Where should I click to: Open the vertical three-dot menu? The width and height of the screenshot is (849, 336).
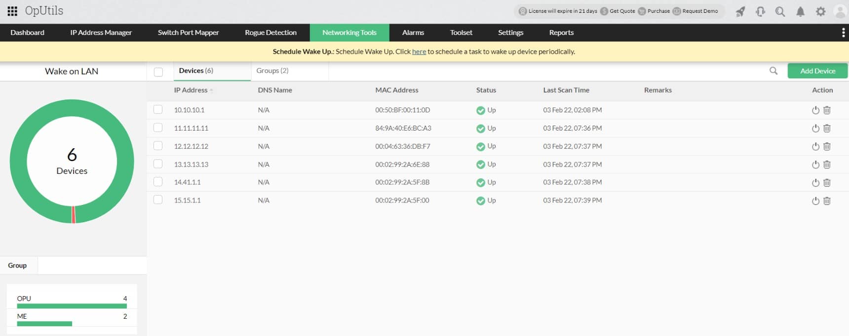tap(843, 33)
